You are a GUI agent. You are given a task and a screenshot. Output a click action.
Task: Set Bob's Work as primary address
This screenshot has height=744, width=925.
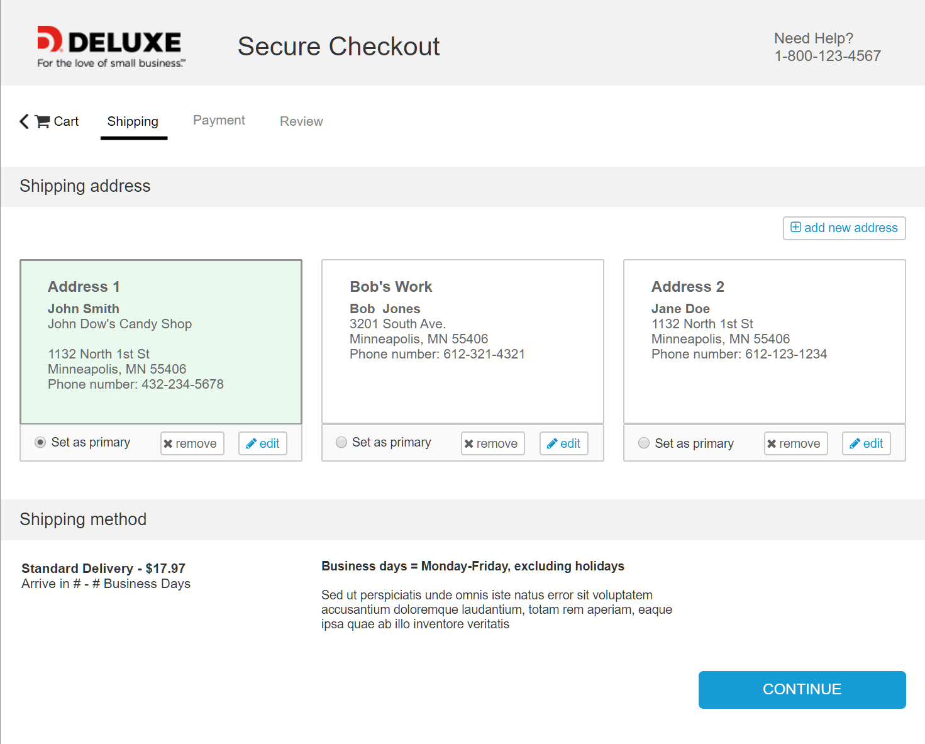click(341, 443)
